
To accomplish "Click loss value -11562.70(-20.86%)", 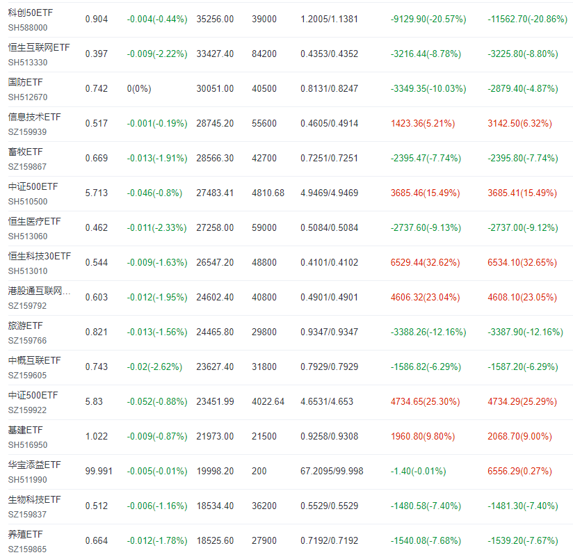I will pos(527,19).
